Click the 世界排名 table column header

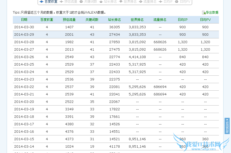coord(137,20)
